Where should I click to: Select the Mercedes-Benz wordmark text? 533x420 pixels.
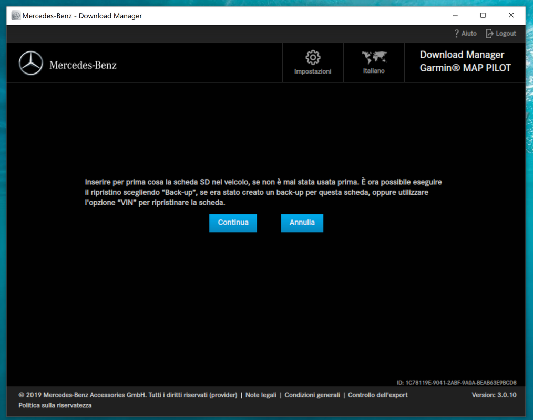pyautogui.click(x=83, y=65)
